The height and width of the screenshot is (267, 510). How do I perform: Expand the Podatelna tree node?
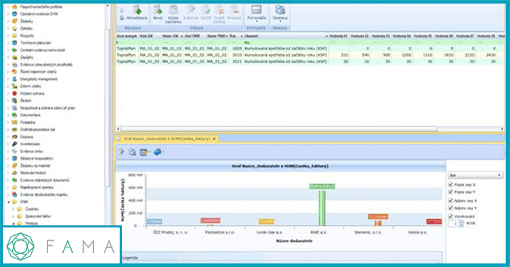(x=8, y=123)
